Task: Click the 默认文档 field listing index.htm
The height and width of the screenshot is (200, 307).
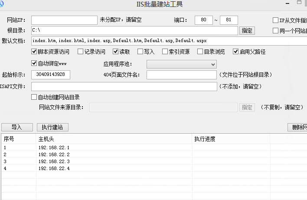Action: click(x=169, y=41)
